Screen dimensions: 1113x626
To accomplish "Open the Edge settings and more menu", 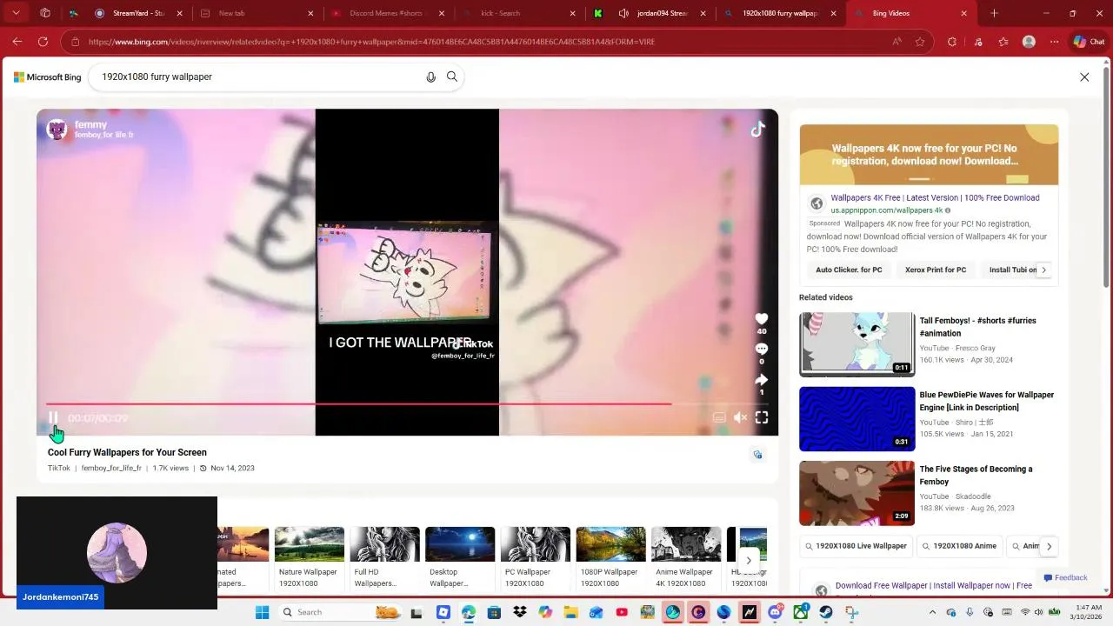I will [x=1054, y=42].
